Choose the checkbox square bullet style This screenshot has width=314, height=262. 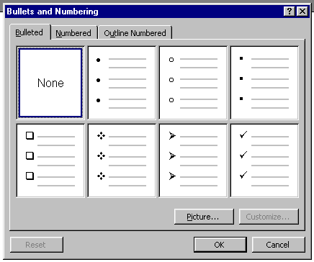pos(50,161)
